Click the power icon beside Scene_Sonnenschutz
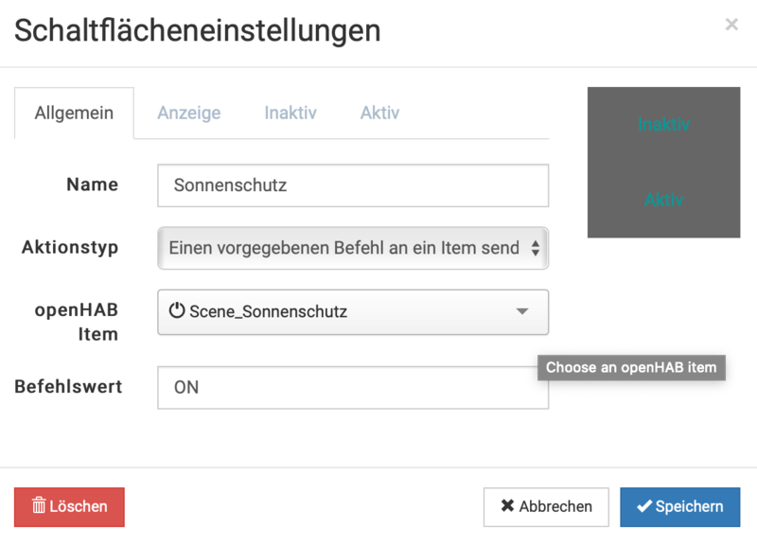Screen dimensions: 757x545 tap(177, 310)
